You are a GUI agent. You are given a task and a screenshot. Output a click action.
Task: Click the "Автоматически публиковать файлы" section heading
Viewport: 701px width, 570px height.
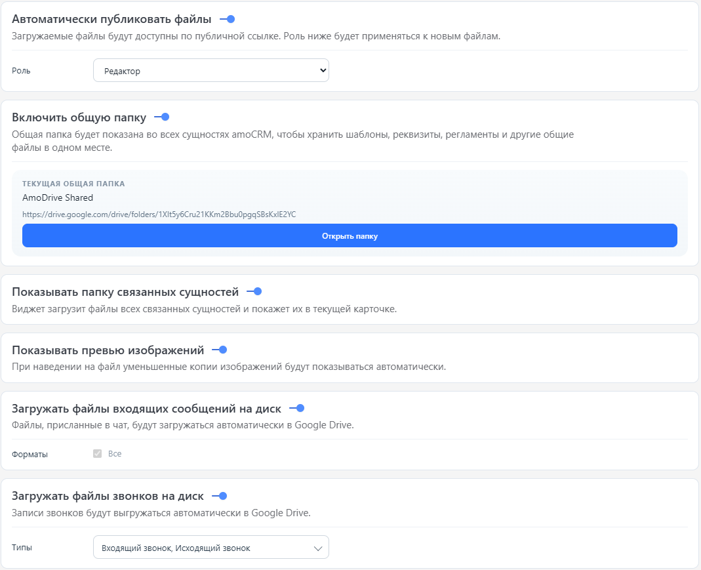pyautogui.click(x=108, y=19)
